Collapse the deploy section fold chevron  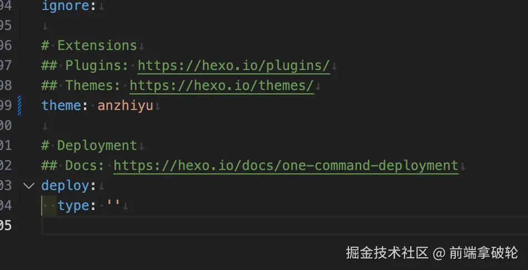pyautogui.click(x=29, y=186)
